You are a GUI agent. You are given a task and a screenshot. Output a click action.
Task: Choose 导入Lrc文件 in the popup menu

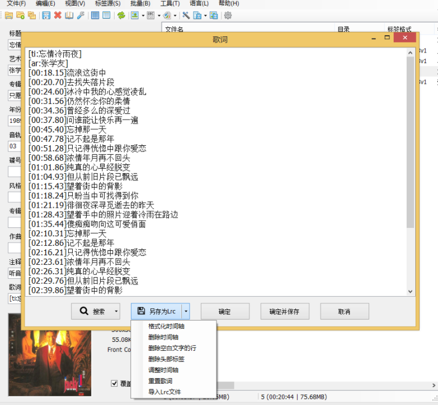point(164,392)
